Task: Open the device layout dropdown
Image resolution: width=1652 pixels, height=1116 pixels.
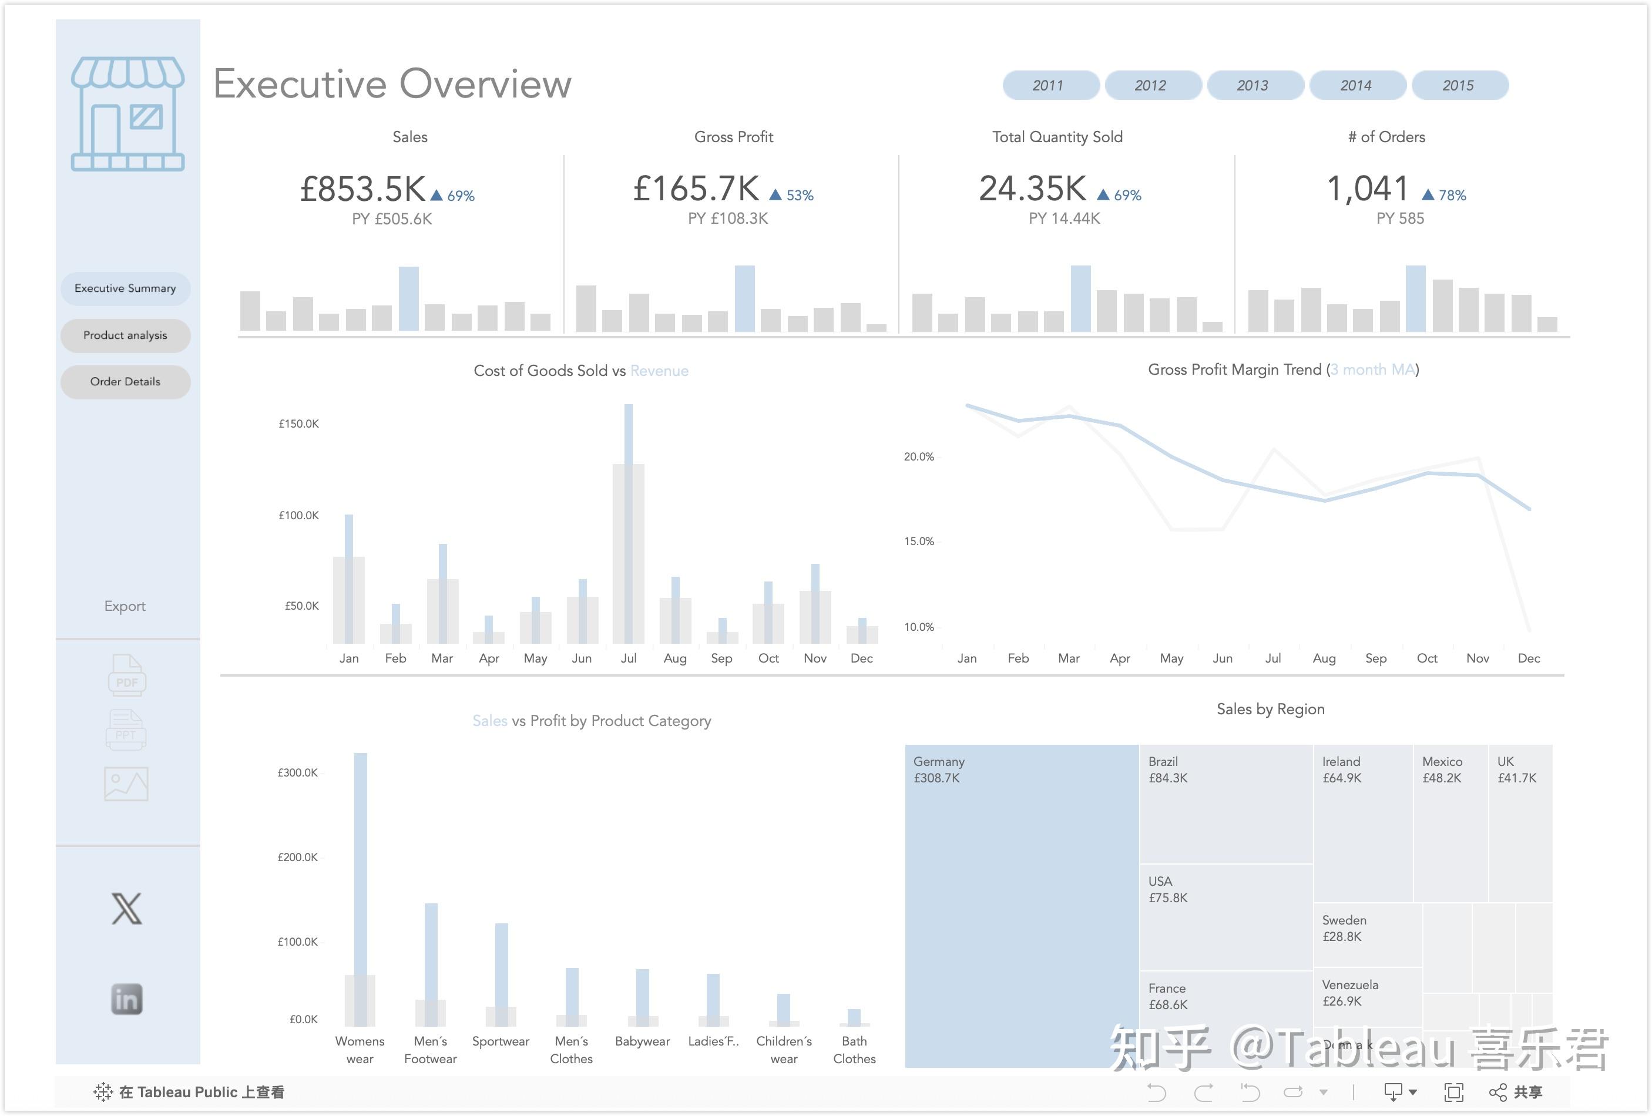Action: 1394,1092
